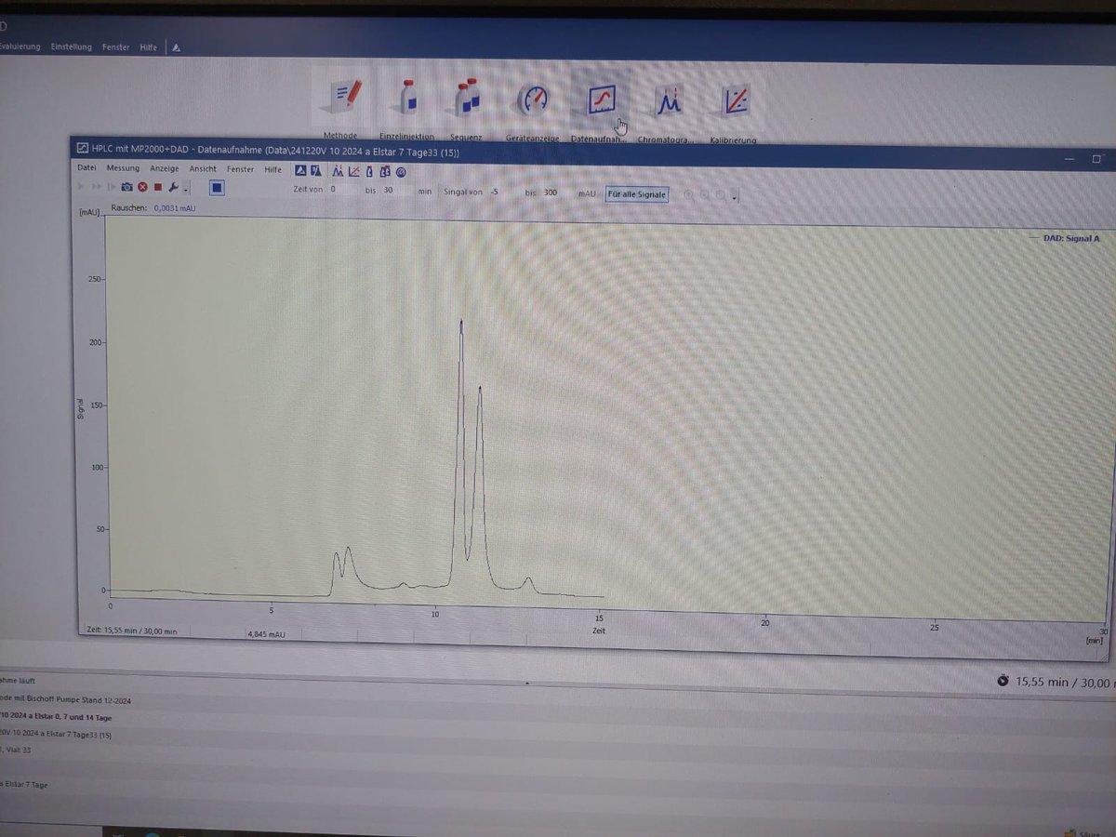Click the wrench settings icon
The width and height of the screenshot is (1116, 837).
173,187
